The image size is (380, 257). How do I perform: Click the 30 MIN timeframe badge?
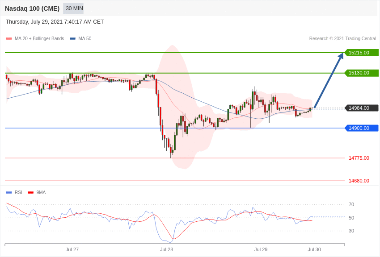tap(73, 8)
